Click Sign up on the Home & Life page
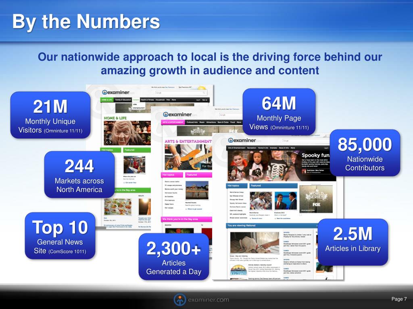The height and width of the screenshot is (309, 413). pos(204,100)
